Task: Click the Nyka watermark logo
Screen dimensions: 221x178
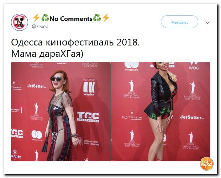Action: point(206,164)
